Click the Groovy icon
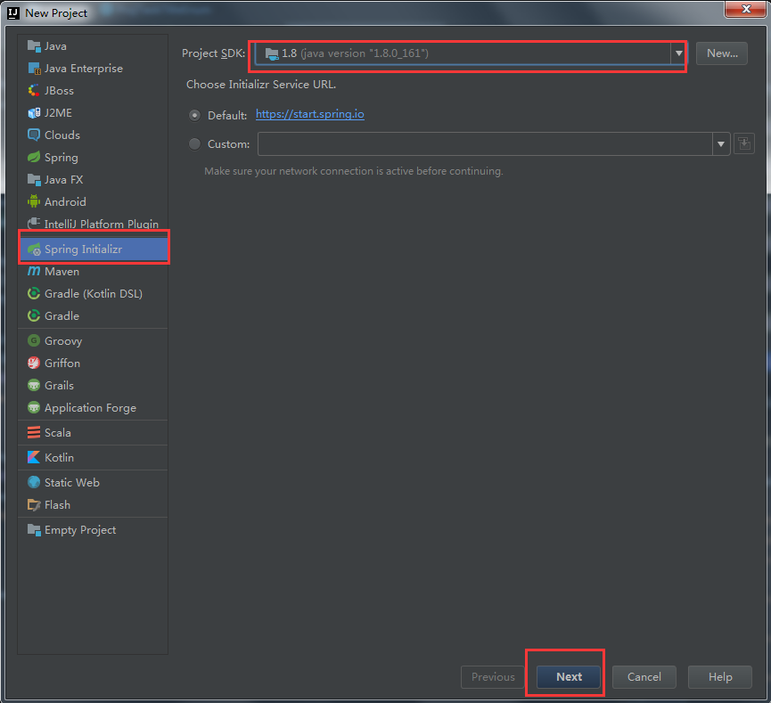The image size is (771, 703). [34, 340]
